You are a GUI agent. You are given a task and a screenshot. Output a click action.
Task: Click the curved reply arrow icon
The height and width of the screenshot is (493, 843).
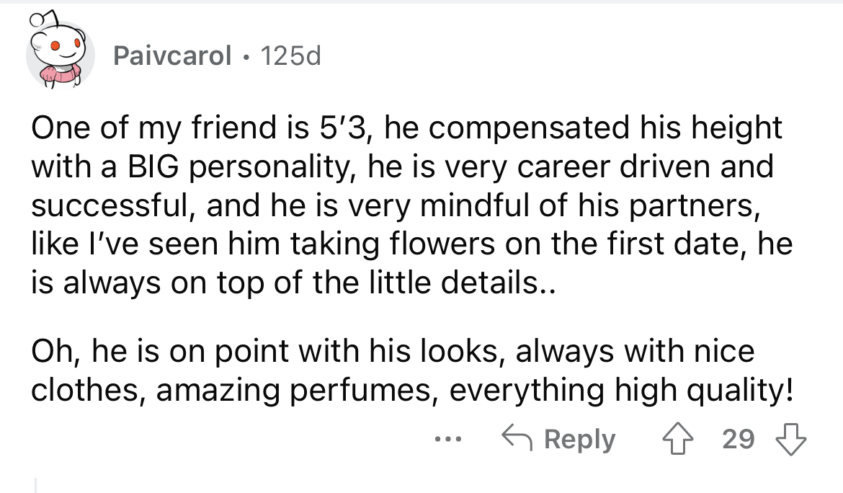coord(517,438)
